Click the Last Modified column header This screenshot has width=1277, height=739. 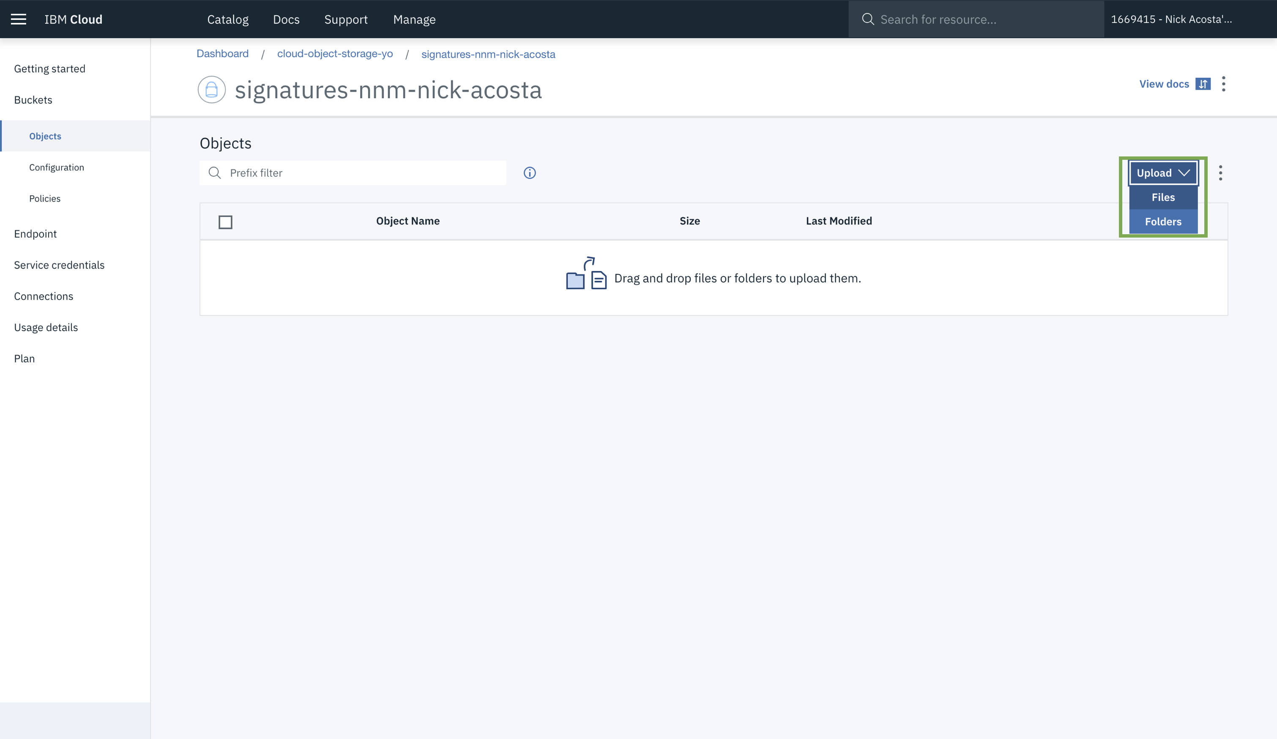[839, 221]
